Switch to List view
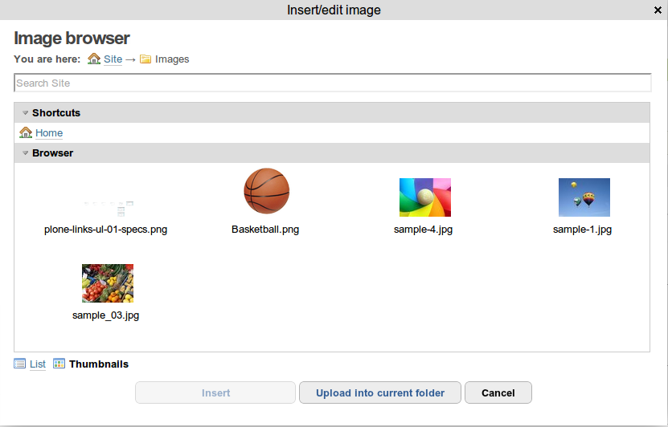668x427 pixels. [38, 364]
